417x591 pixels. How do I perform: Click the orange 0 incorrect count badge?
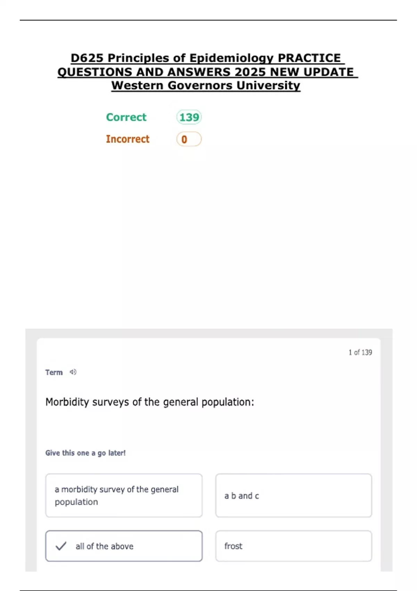189,139
